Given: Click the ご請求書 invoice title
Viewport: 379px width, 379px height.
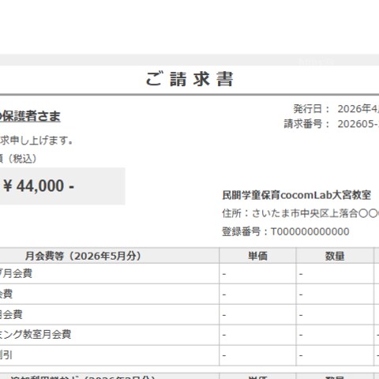Looking at the screenshot, I should (189, 79).
